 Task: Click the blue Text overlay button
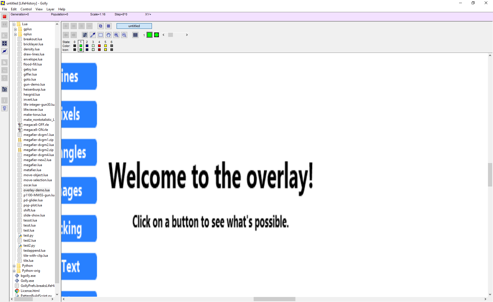pos(79,266)
